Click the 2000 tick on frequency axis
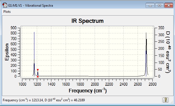Viewport: 175px width, 106px height. (x=95, y=84)
